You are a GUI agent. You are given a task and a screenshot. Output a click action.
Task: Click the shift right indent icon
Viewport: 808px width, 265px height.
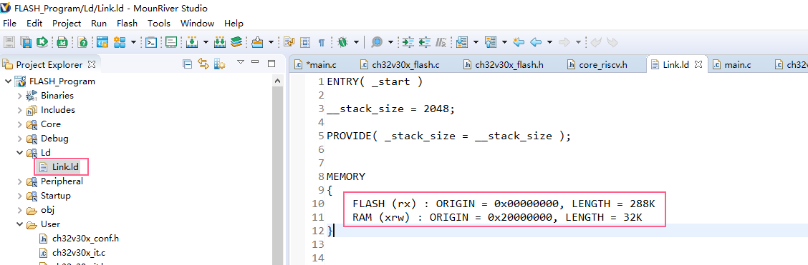pyautogui.click(x=408, y=42)
